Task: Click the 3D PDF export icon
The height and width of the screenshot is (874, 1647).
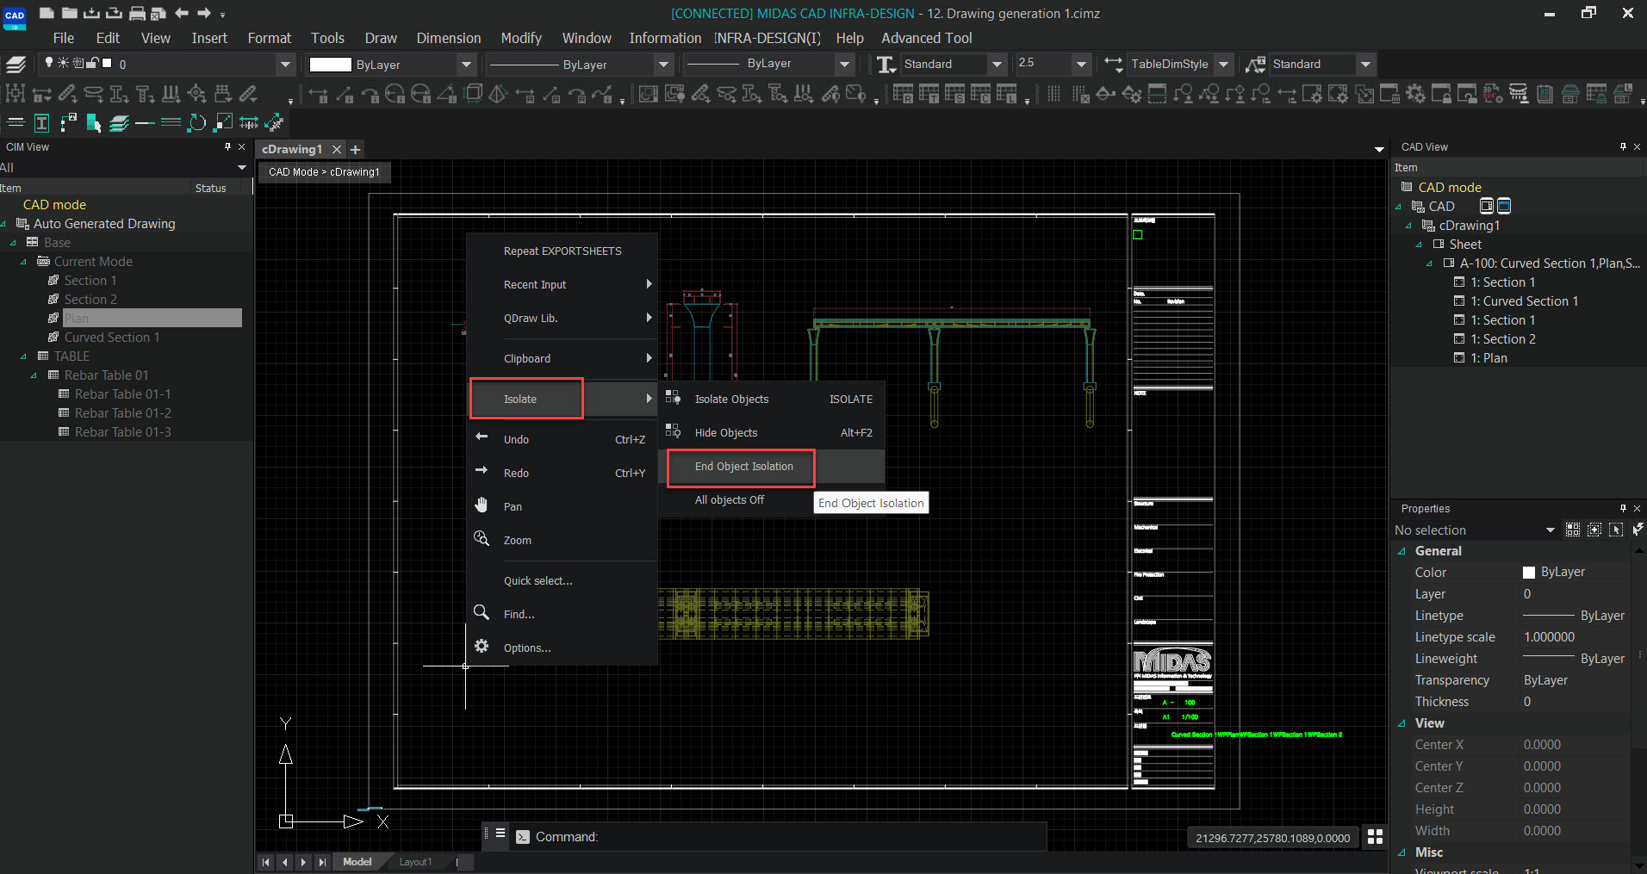Action: click(1492, 94)
